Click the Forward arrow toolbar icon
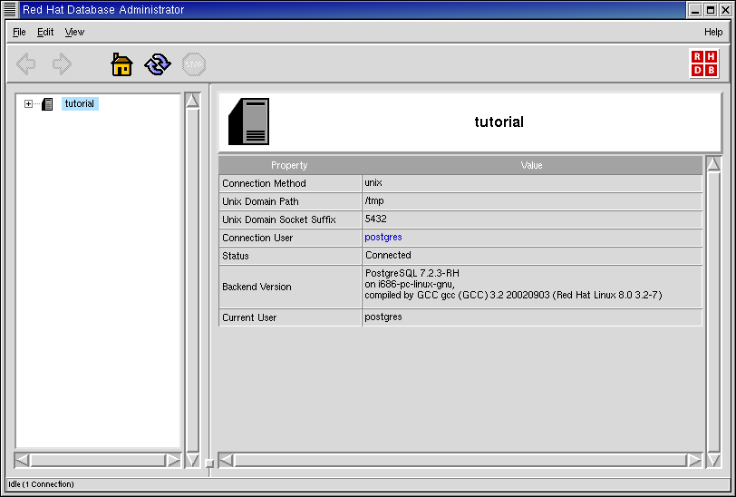 click(x=62, y=63)
